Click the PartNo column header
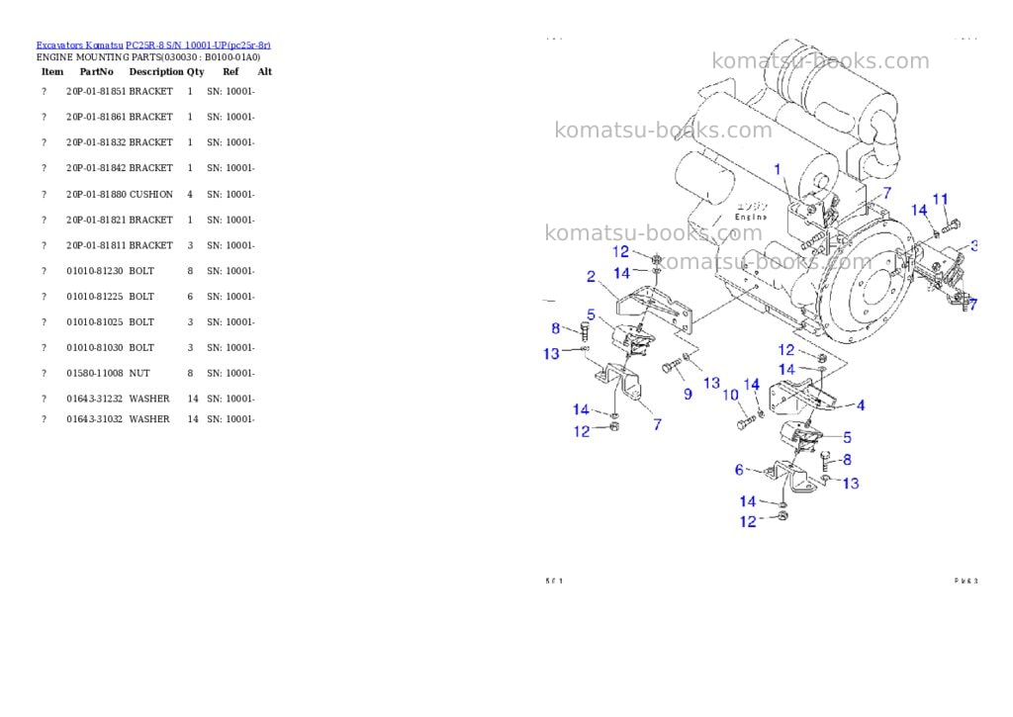The image size is (1013, 717). pos(96,71)
